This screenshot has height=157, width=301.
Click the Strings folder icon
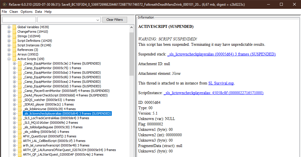coord(15,36)
